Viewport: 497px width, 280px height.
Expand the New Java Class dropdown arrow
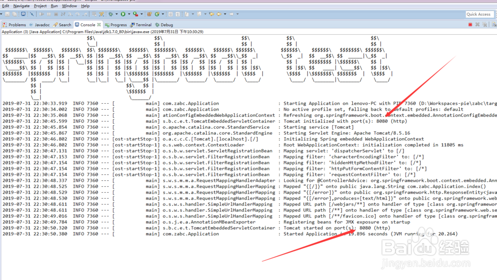pos(163,14)
